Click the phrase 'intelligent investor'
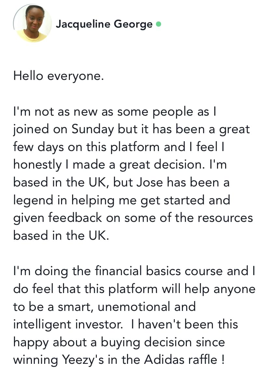 tap(68, 324)
